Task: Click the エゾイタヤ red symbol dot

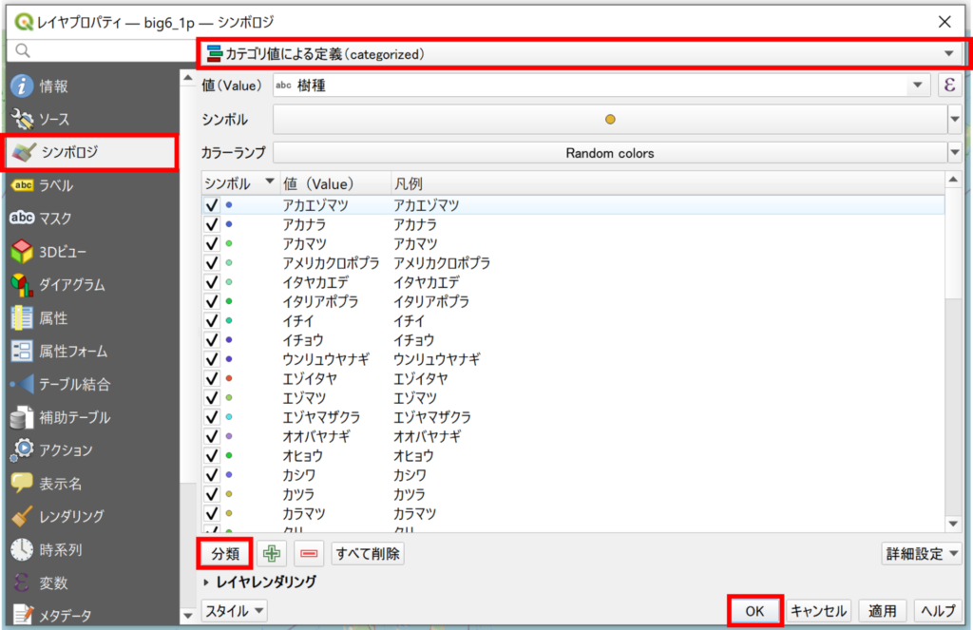Action: tap(229, 378)
